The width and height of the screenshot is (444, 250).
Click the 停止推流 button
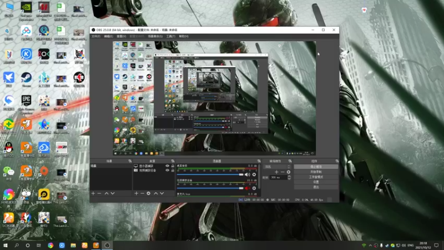316,167
